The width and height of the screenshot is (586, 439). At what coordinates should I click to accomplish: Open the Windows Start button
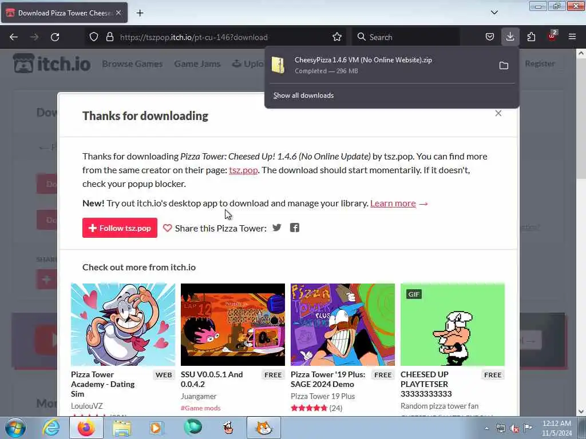tap(15, 428)
